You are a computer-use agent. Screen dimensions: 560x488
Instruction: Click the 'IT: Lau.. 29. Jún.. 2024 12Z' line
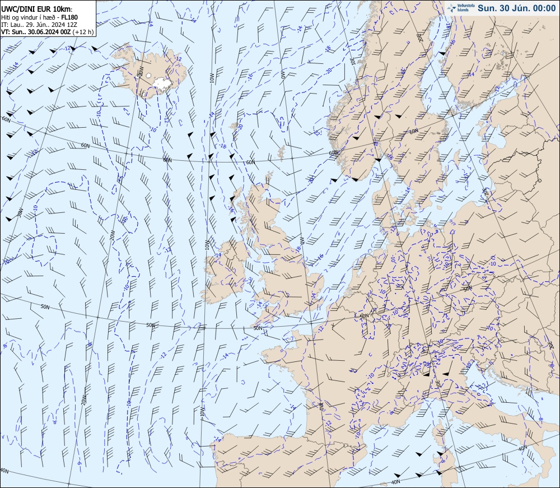point(39,25)
